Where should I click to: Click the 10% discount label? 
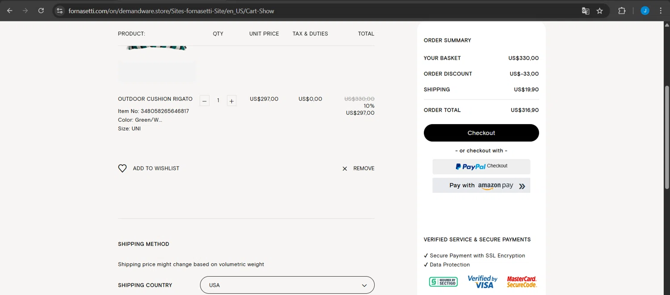click(x=369, y=106)
